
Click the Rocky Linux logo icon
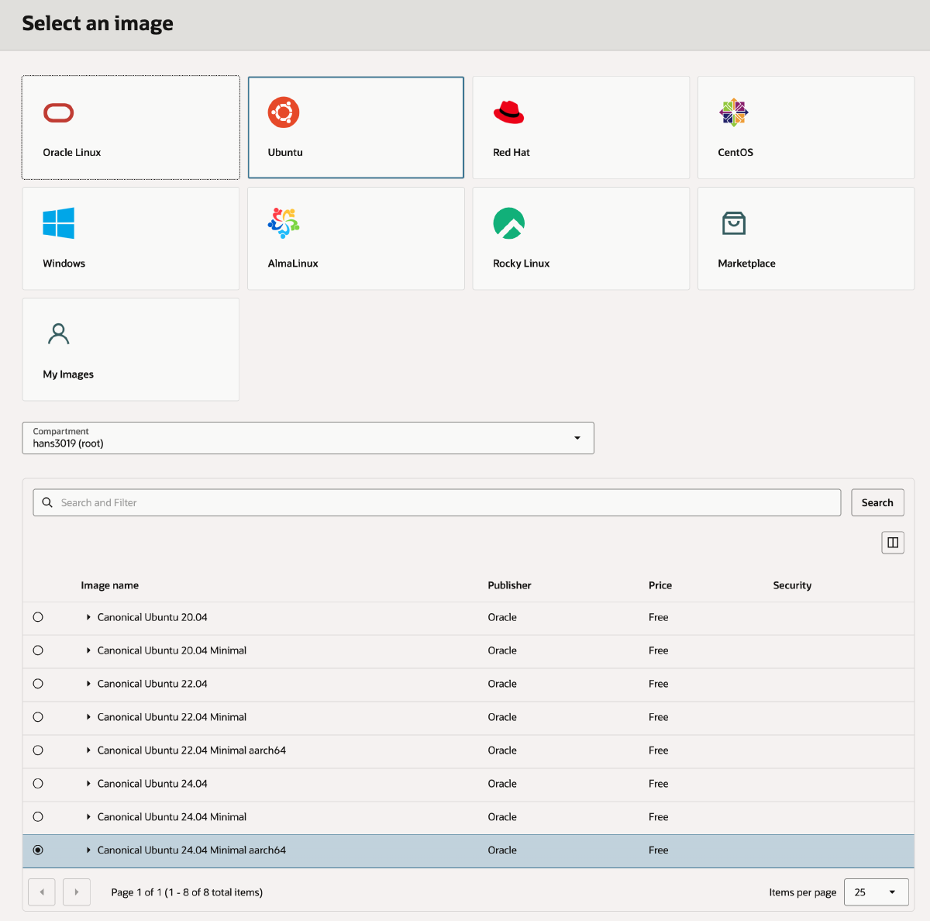(509, 223)
